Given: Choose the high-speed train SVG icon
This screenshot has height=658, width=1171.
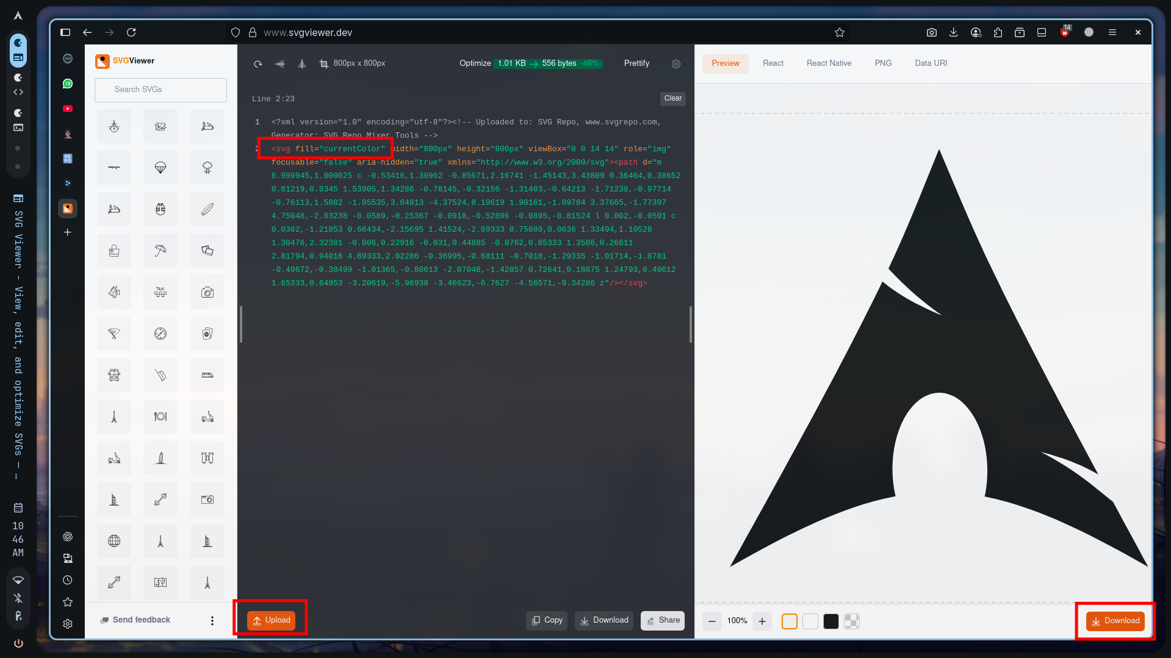Looking at the screenshot, I should [x=207, y=375].
